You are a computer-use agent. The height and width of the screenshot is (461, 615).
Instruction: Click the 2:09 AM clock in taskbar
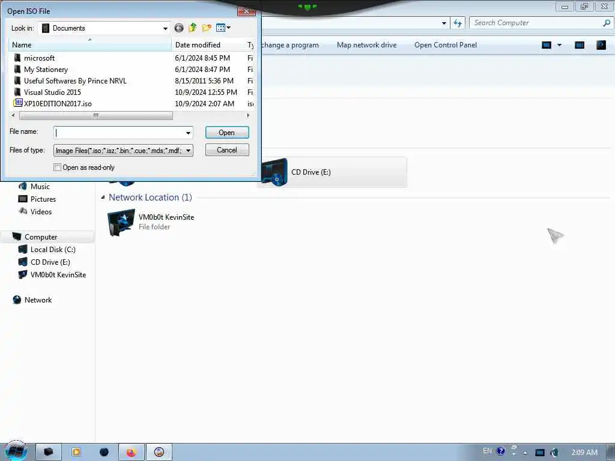[584, 453]
